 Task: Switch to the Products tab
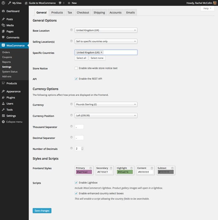[57, 12]
